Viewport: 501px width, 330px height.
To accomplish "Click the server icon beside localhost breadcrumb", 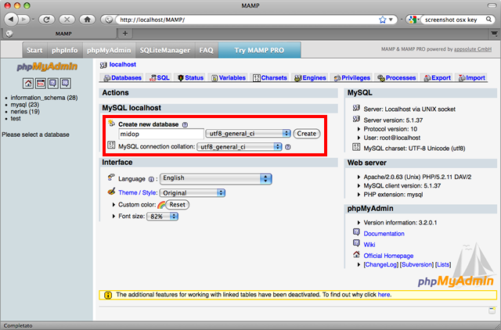I will point(103,65).
